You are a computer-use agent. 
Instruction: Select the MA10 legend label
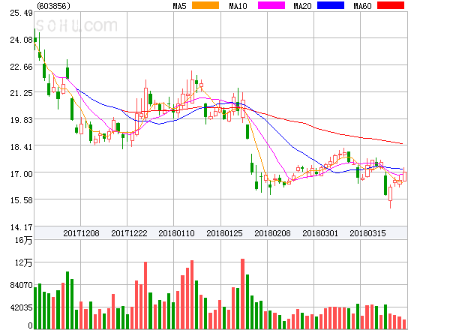coord(238,6)
